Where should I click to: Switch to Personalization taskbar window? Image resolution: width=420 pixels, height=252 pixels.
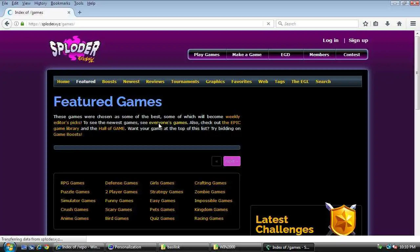(x=131, y=247)
